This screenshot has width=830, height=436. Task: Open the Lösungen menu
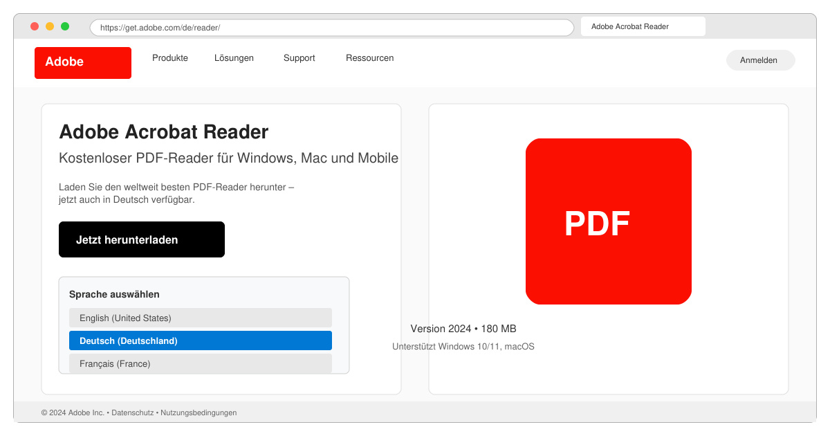tap(234, 58)
